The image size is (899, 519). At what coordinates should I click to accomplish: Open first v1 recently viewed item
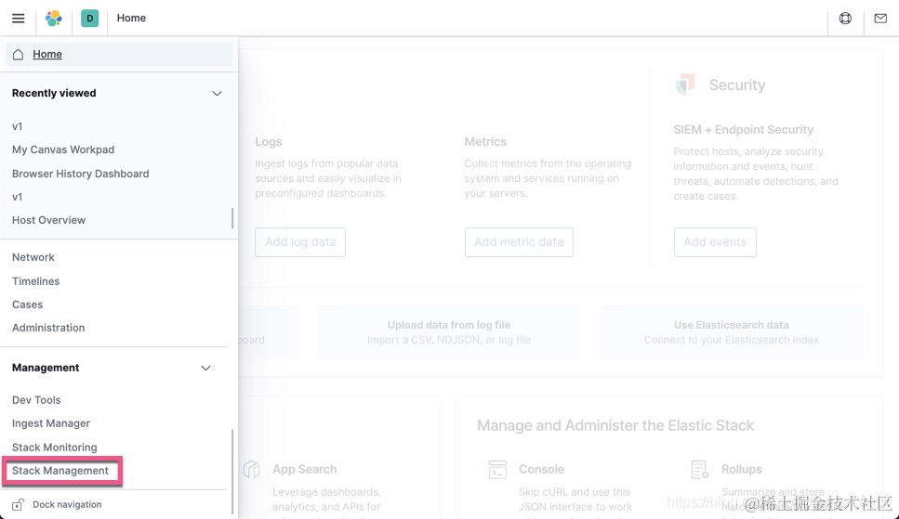[18, 126]
